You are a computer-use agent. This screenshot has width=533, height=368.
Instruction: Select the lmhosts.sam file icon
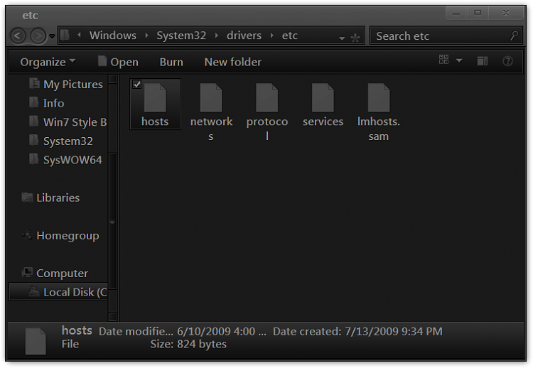[379, 97]
